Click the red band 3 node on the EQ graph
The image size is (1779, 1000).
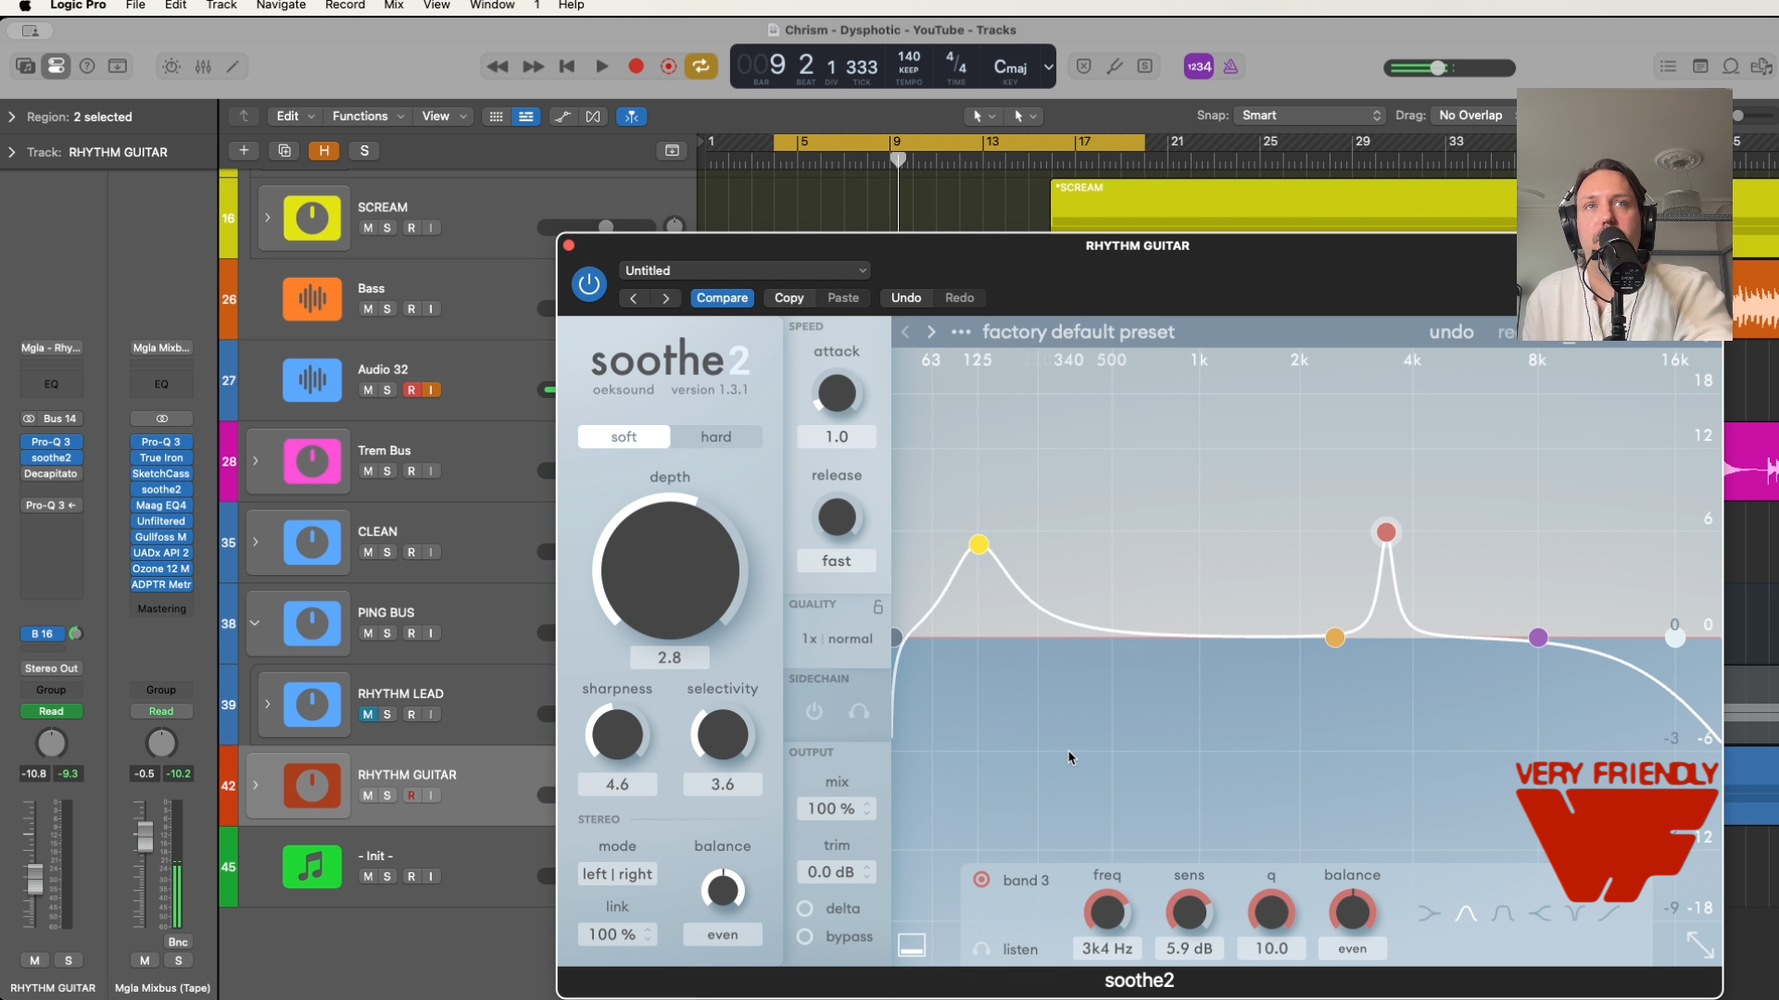tap(1385, 531)
